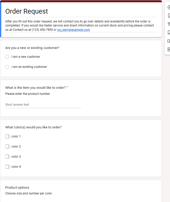Viewport: 170px width, 202px height.
Task: Click the Add image icon
Action: pyautogui.click(x=169, y=33)
